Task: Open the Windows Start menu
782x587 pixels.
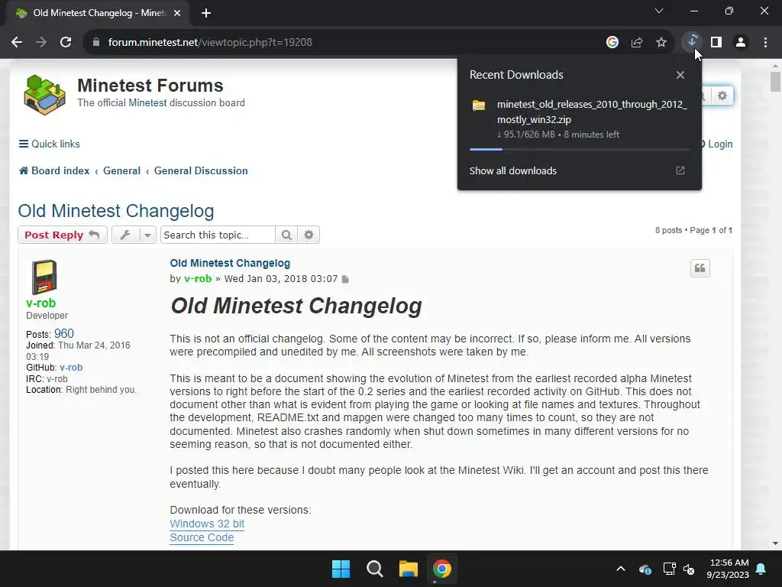Action: tap(341, 569)
